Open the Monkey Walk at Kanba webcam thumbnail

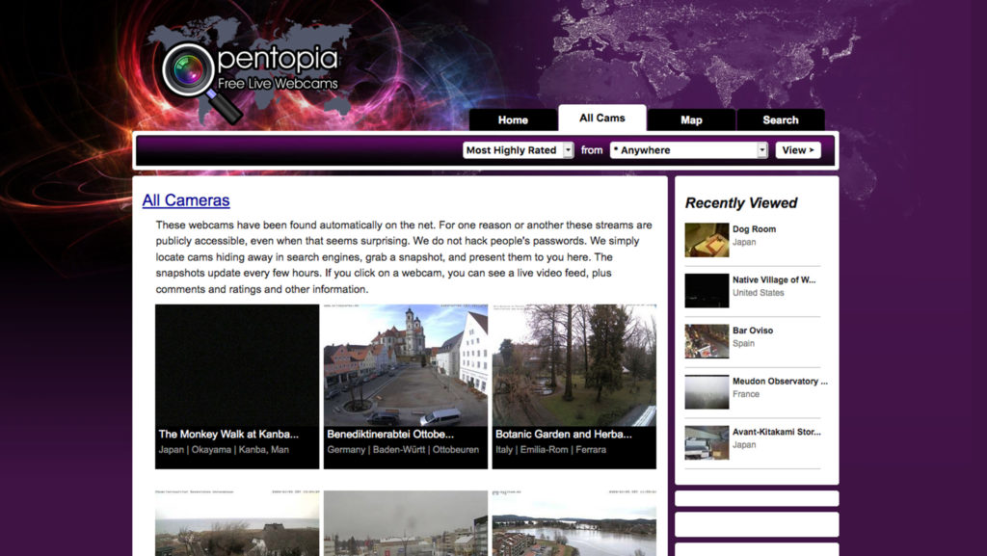[x=237, y=365]
